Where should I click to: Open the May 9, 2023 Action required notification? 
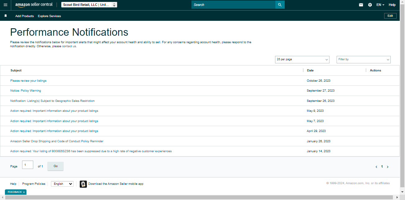[54, 111]
